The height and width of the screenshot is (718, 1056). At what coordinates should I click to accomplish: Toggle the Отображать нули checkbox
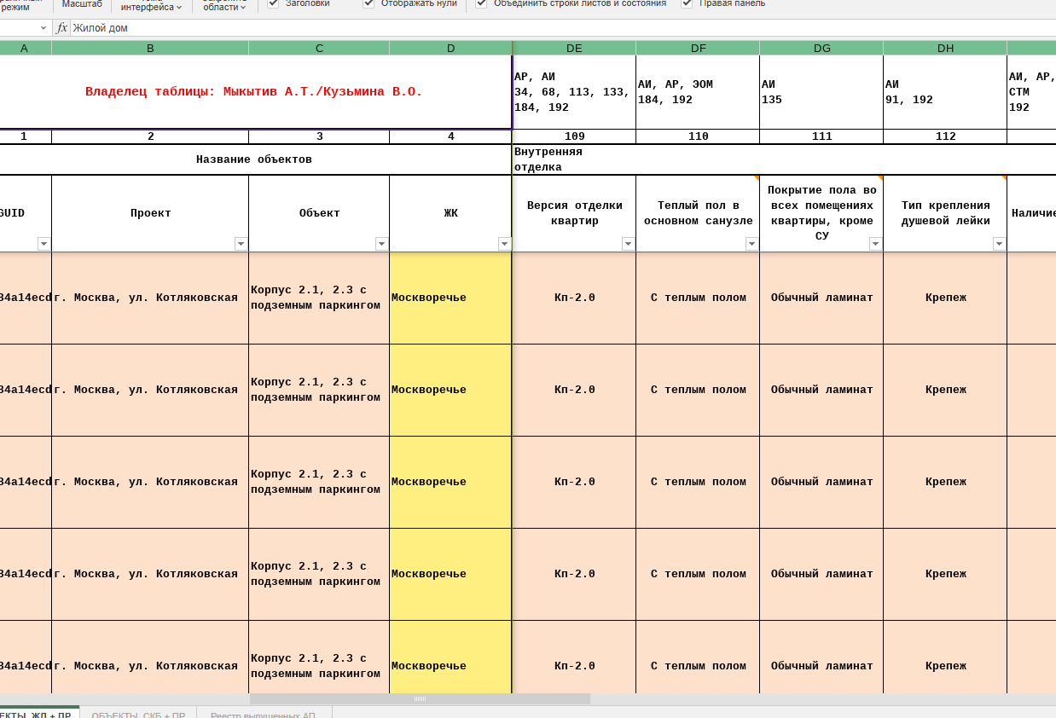click(x=368, y=3)
